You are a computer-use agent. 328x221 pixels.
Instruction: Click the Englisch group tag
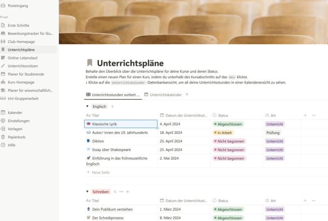[x=99, y=106]
